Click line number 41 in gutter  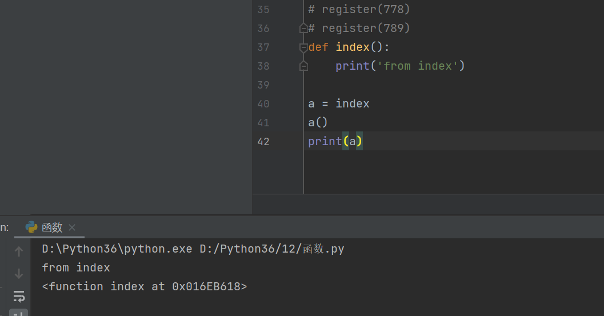tap(263, 122)
